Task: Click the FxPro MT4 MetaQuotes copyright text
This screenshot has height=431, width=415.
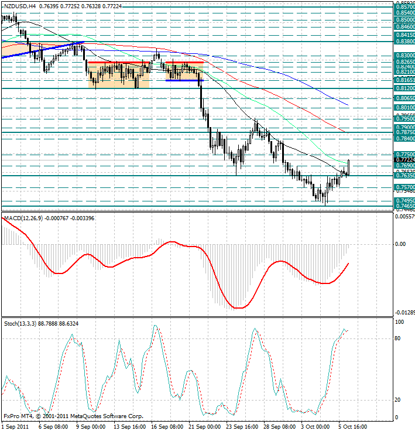Action: click(x=73, y=416)
